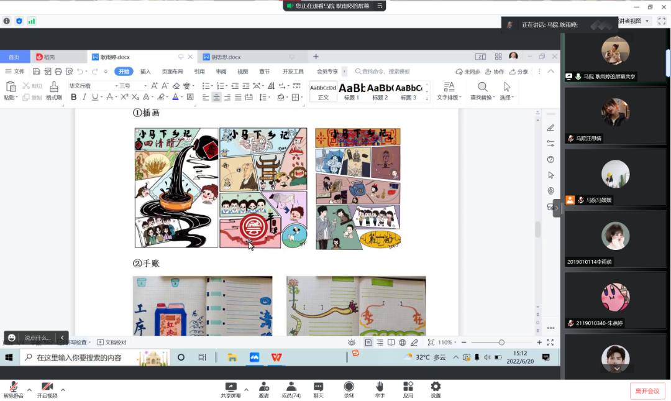
Task: Toggle center alignment button
Action: tap(217, 97)
